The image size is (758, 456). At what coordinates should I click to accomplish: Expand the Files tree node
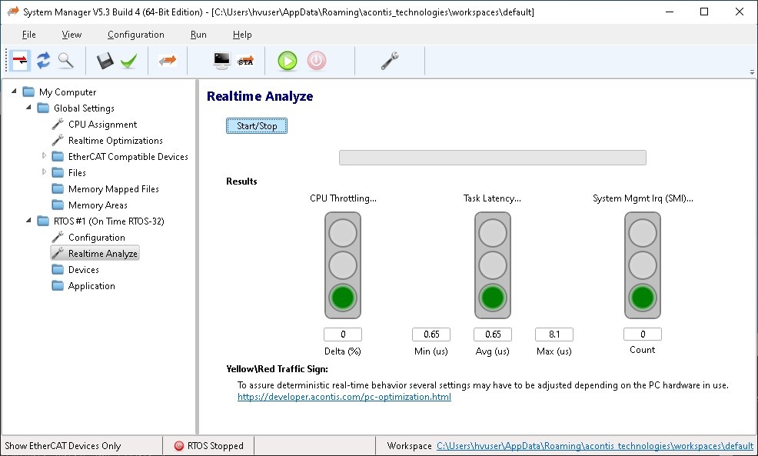45,172
